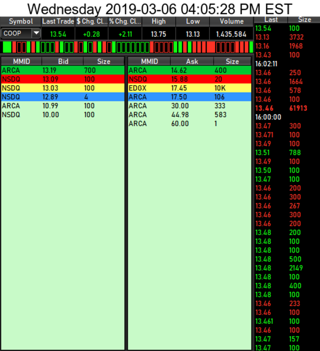
Task: Click the COOP symbol input field
Action: click(16, 34)
